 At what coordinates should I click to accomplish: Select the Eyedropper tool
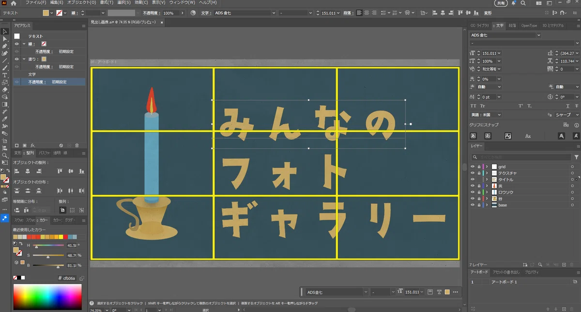[5, 119]
